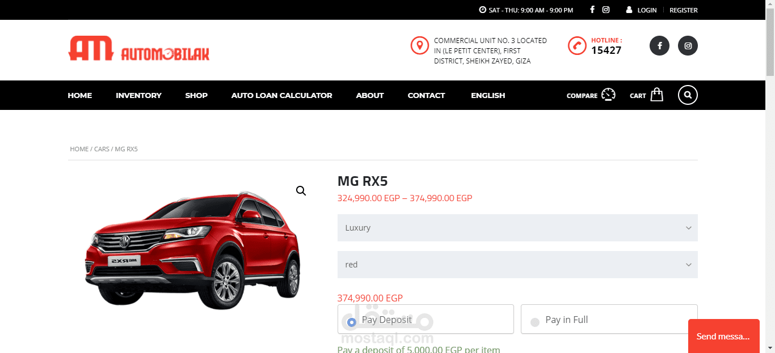
Task: Open the round Instagram button in header
Action: [x=688, y=46]
